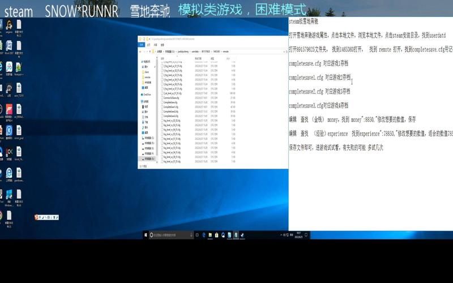Select the CompleteSave3.cfg file

click(x=171, y=116)
